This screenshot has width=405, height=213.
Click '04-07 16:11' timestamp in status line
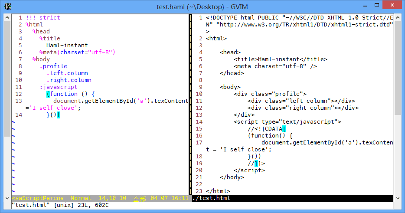[170, 198]
